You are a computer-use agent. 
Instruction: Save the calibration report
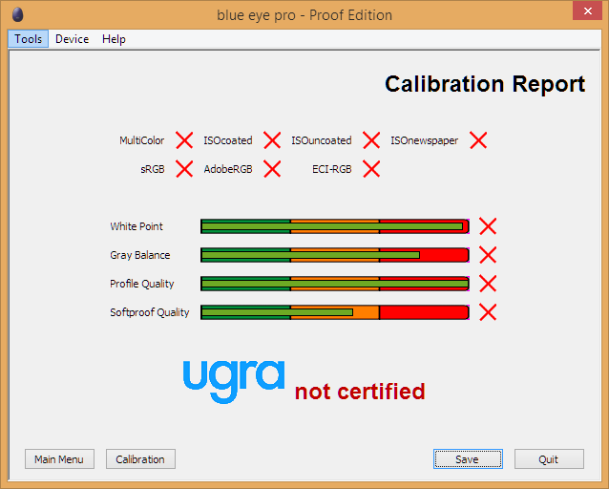point(468,459)
